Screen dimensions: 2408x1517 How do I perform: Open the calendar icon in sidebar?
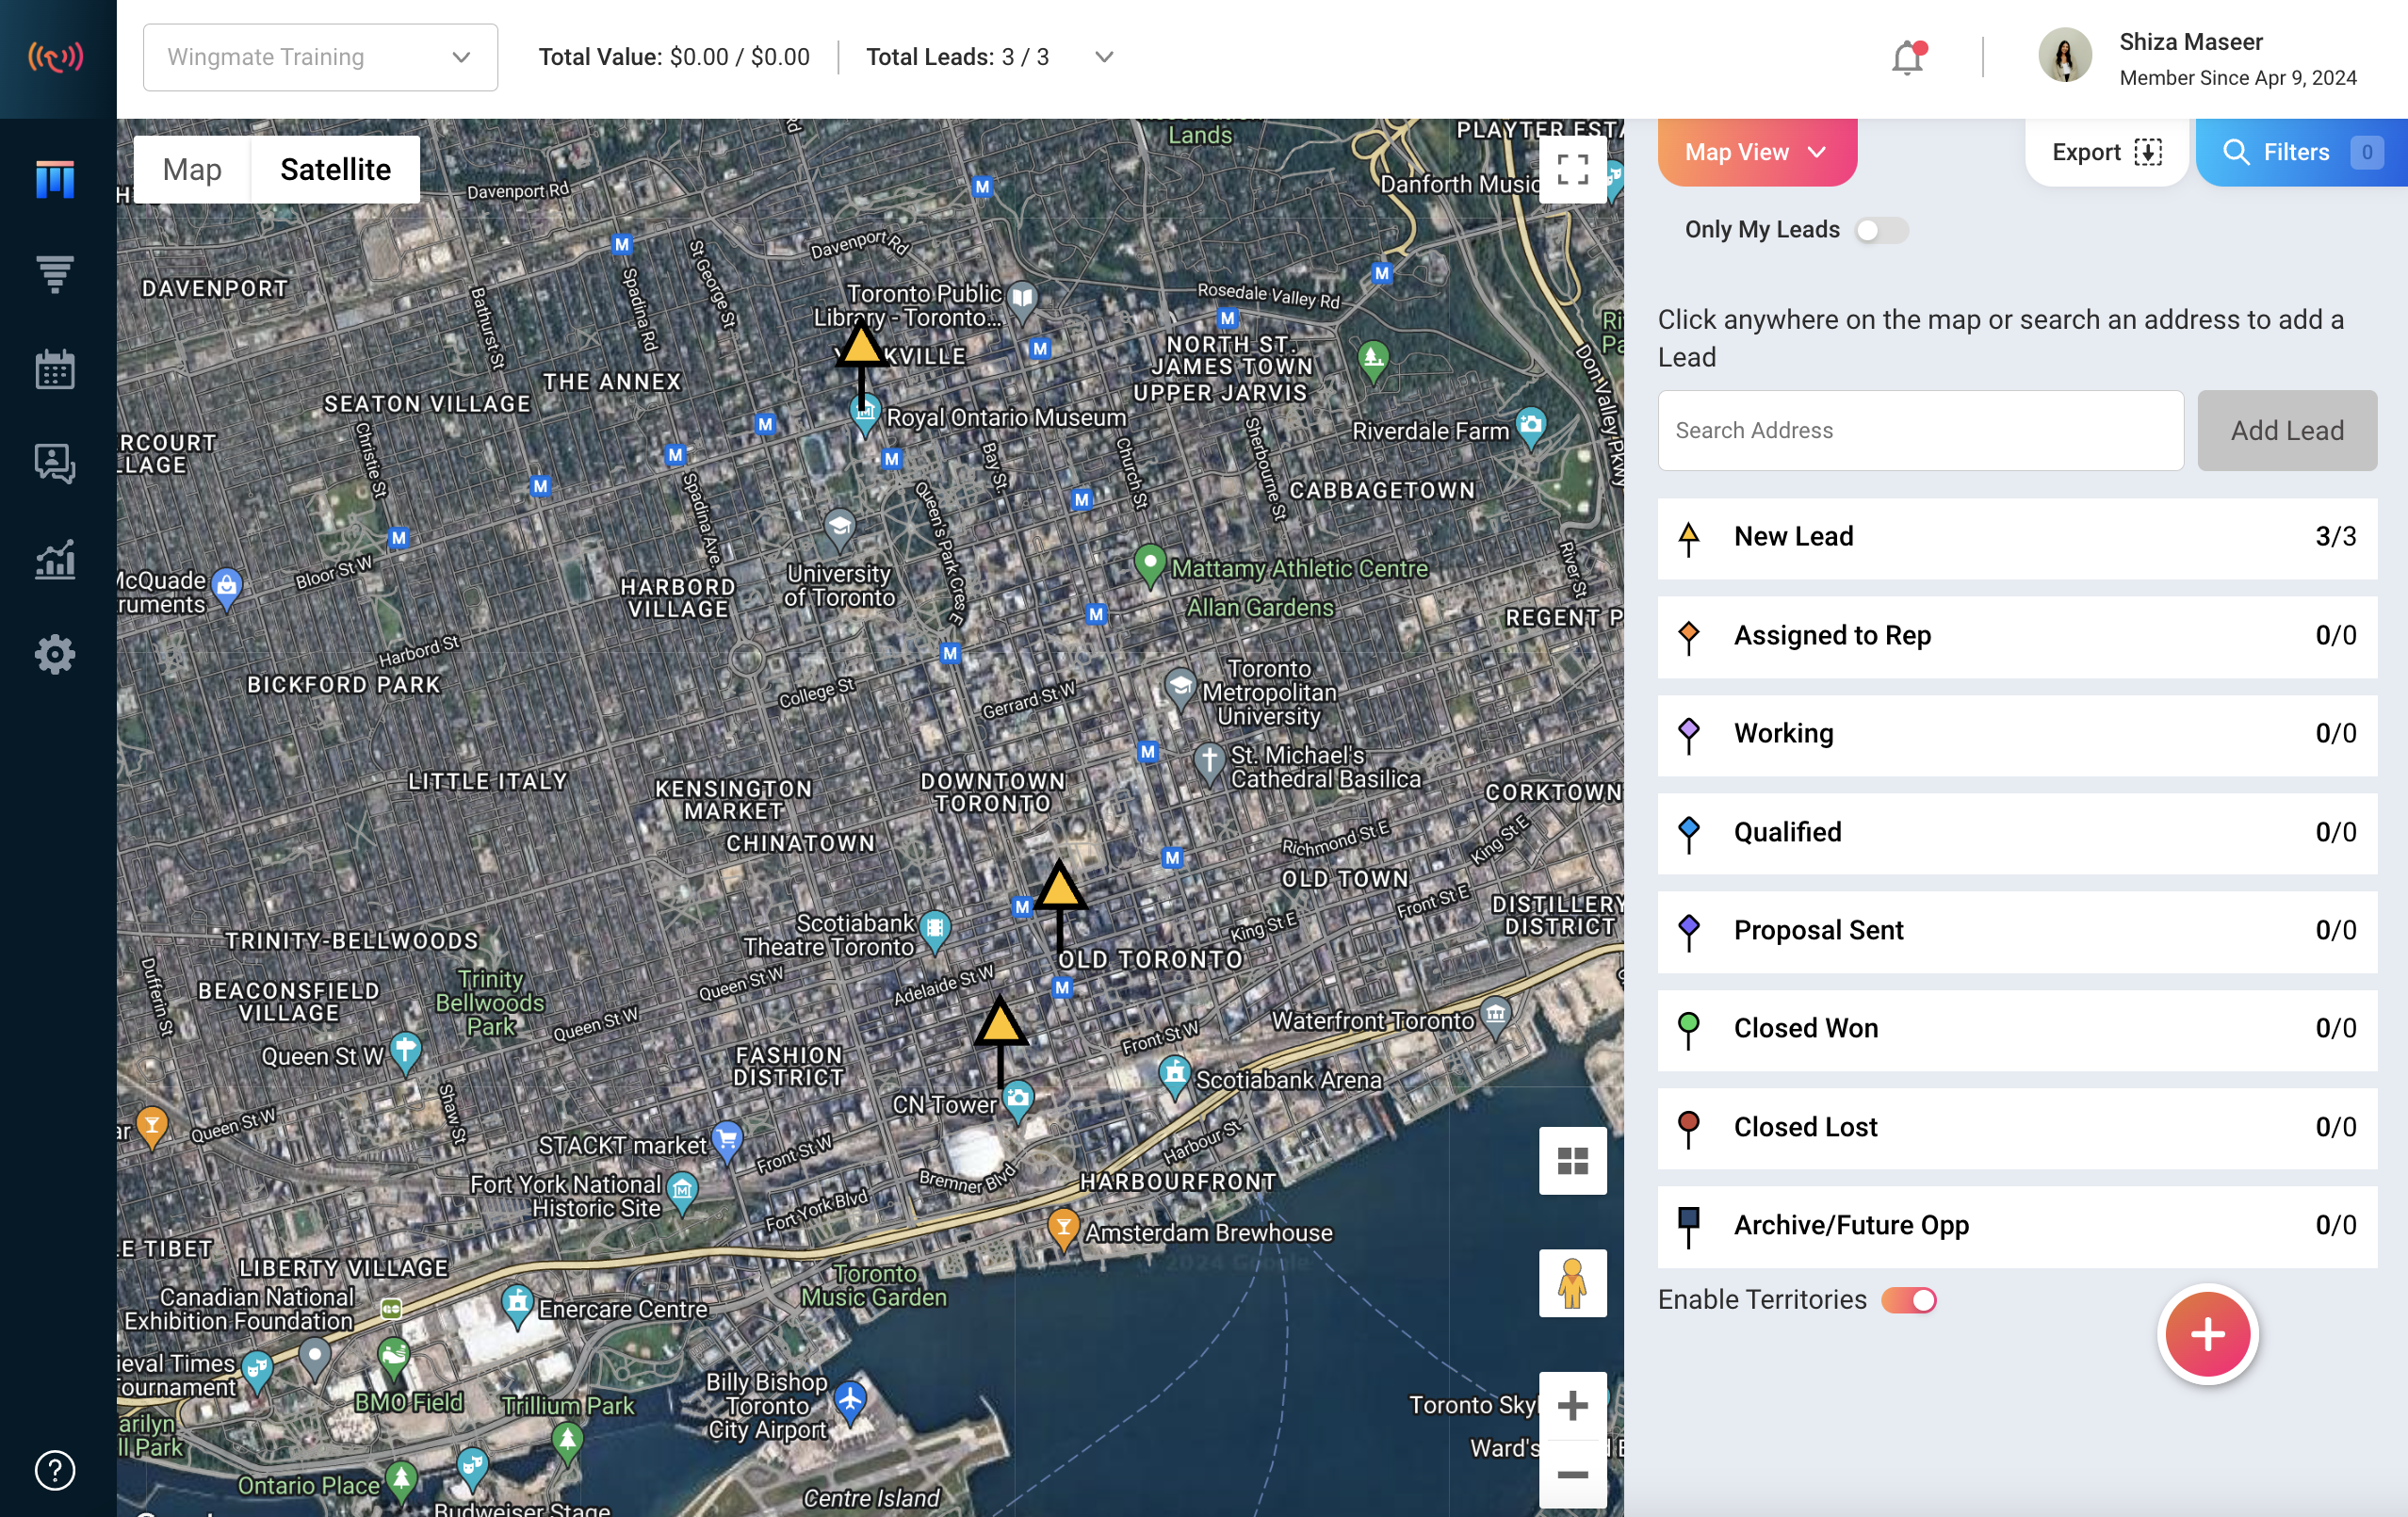click(55, 369)
